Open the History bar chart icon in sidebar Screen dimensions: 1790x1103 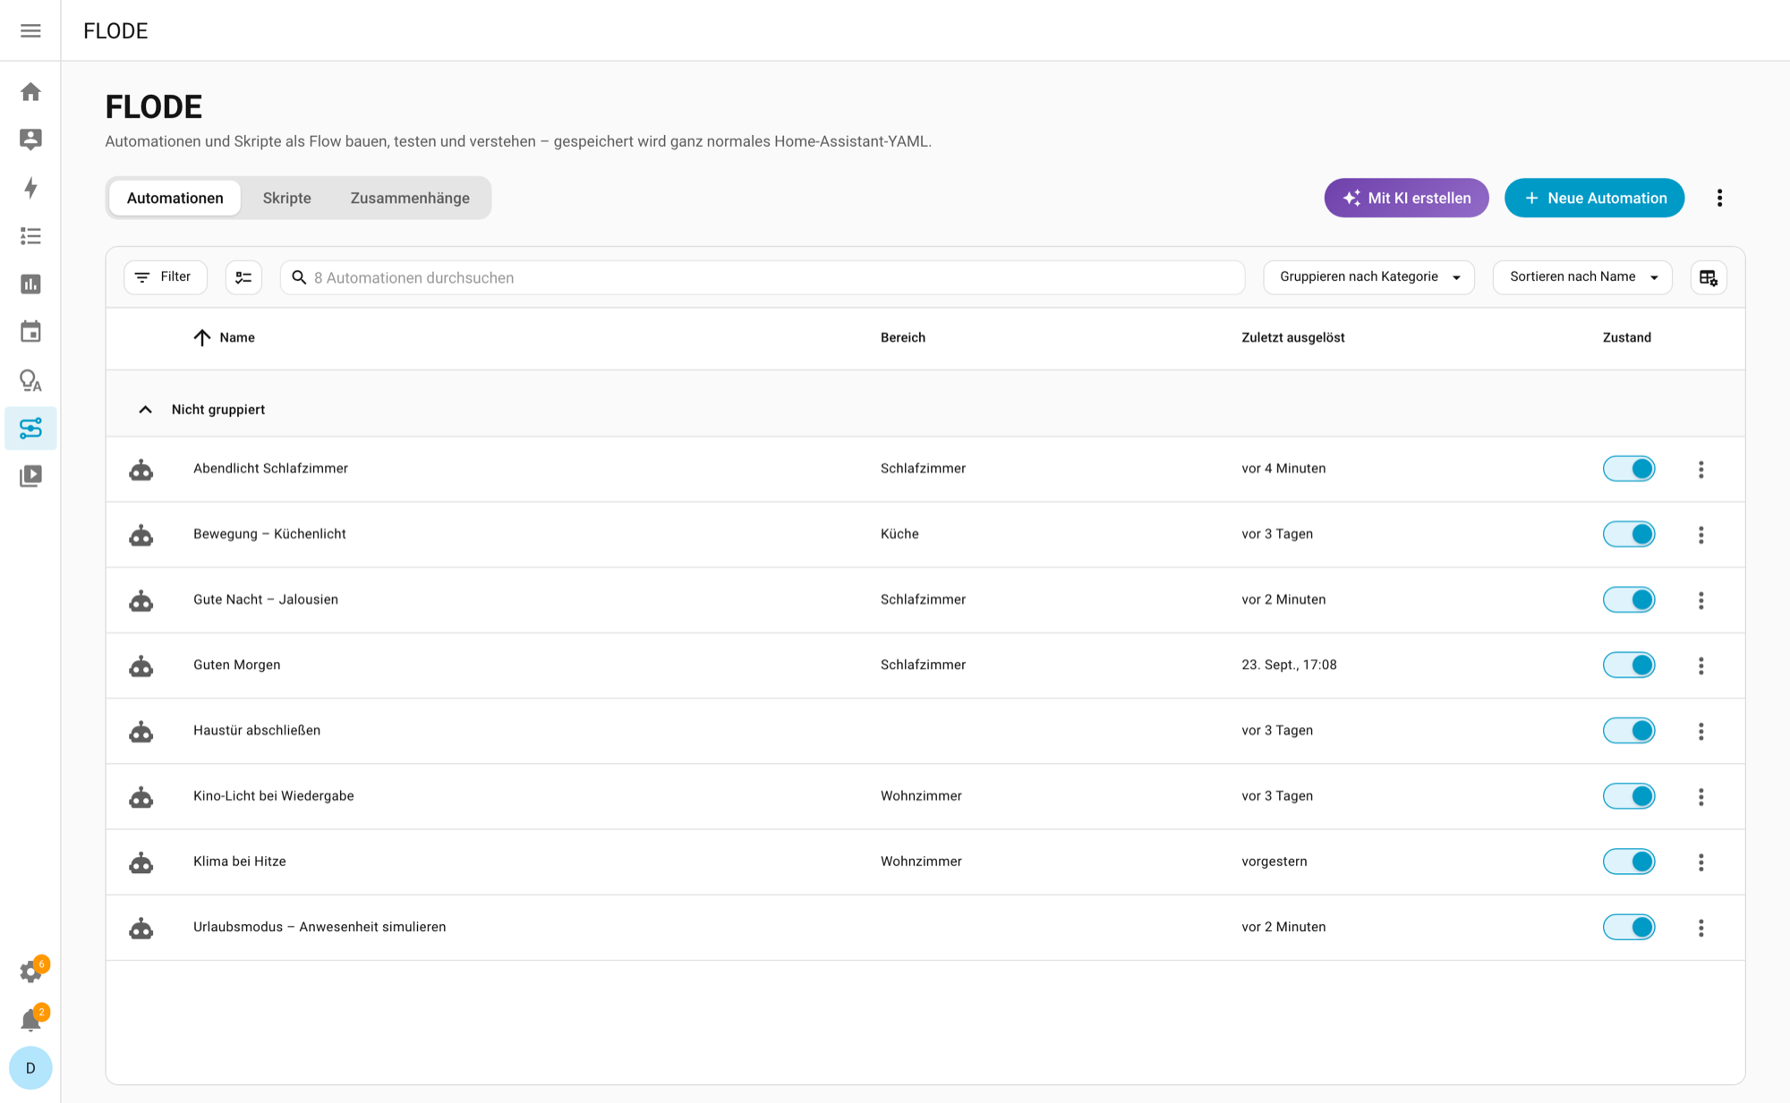tap(30, 284)
